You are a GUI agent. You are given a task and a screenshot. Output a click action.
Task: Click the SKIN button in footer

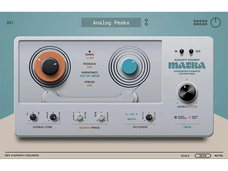pyautogui.click(x=203, y=156)
